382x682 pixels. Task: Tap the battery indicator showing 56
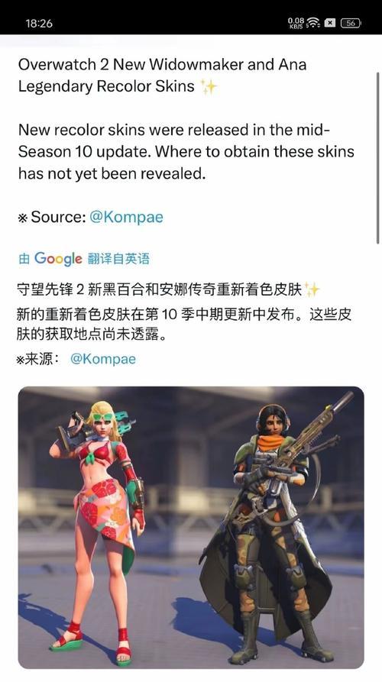pos(351,23)
